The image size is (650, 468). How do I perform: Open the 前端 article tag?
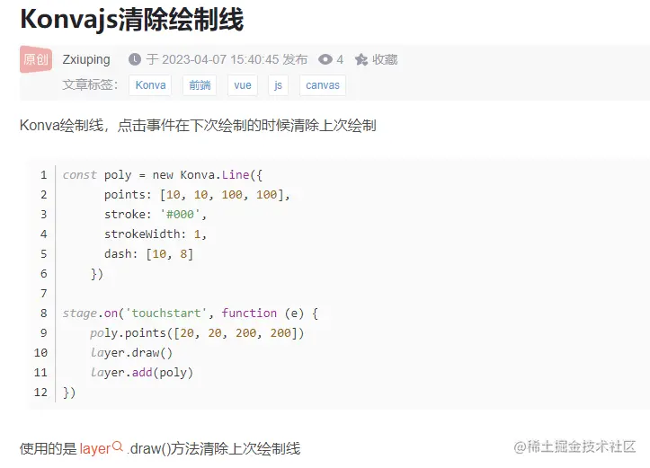point(199,85)
